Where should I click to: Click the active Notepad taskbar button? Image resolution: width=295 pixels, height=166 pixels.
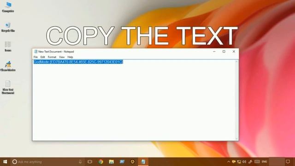coord(143,162)
